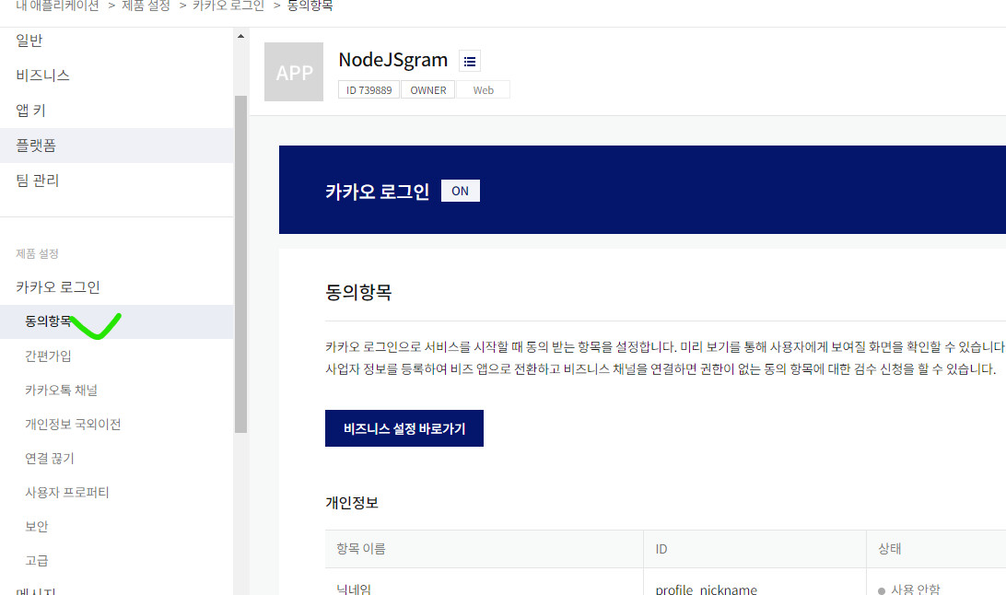1006x595 pixels.
Task: Open 비즈니스 in the sidebar
Action: coord(43,75)
